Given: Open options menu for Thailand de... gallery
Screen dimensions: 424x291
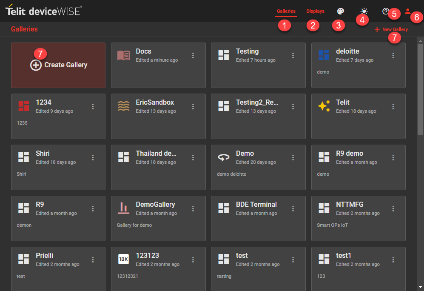Looking at the screenshot, I should point(193,158).
